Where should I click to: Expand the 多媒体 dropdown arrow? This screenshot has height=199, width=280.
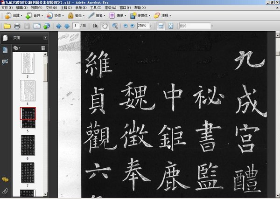pyautogui.click(x=149, y=16)
